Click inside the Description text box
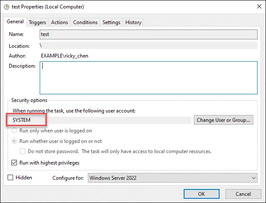266x203 pixels. (x=149, y=78)
